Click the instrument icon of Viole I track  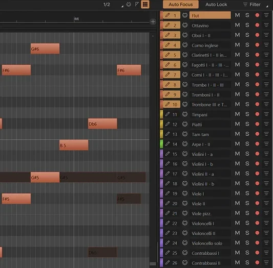185,193
